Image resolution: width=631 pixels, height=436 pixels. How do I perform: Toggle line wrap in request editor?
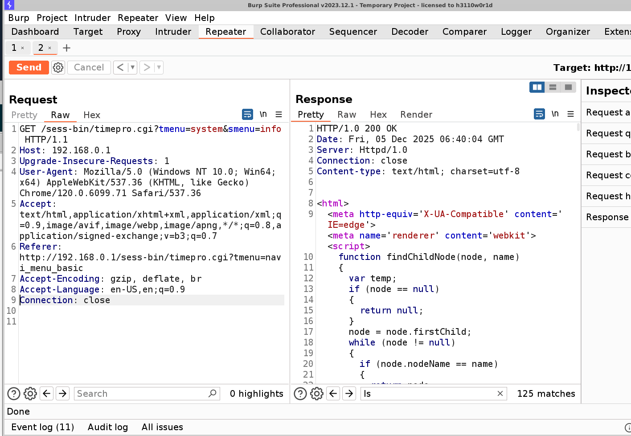point(247,115)
